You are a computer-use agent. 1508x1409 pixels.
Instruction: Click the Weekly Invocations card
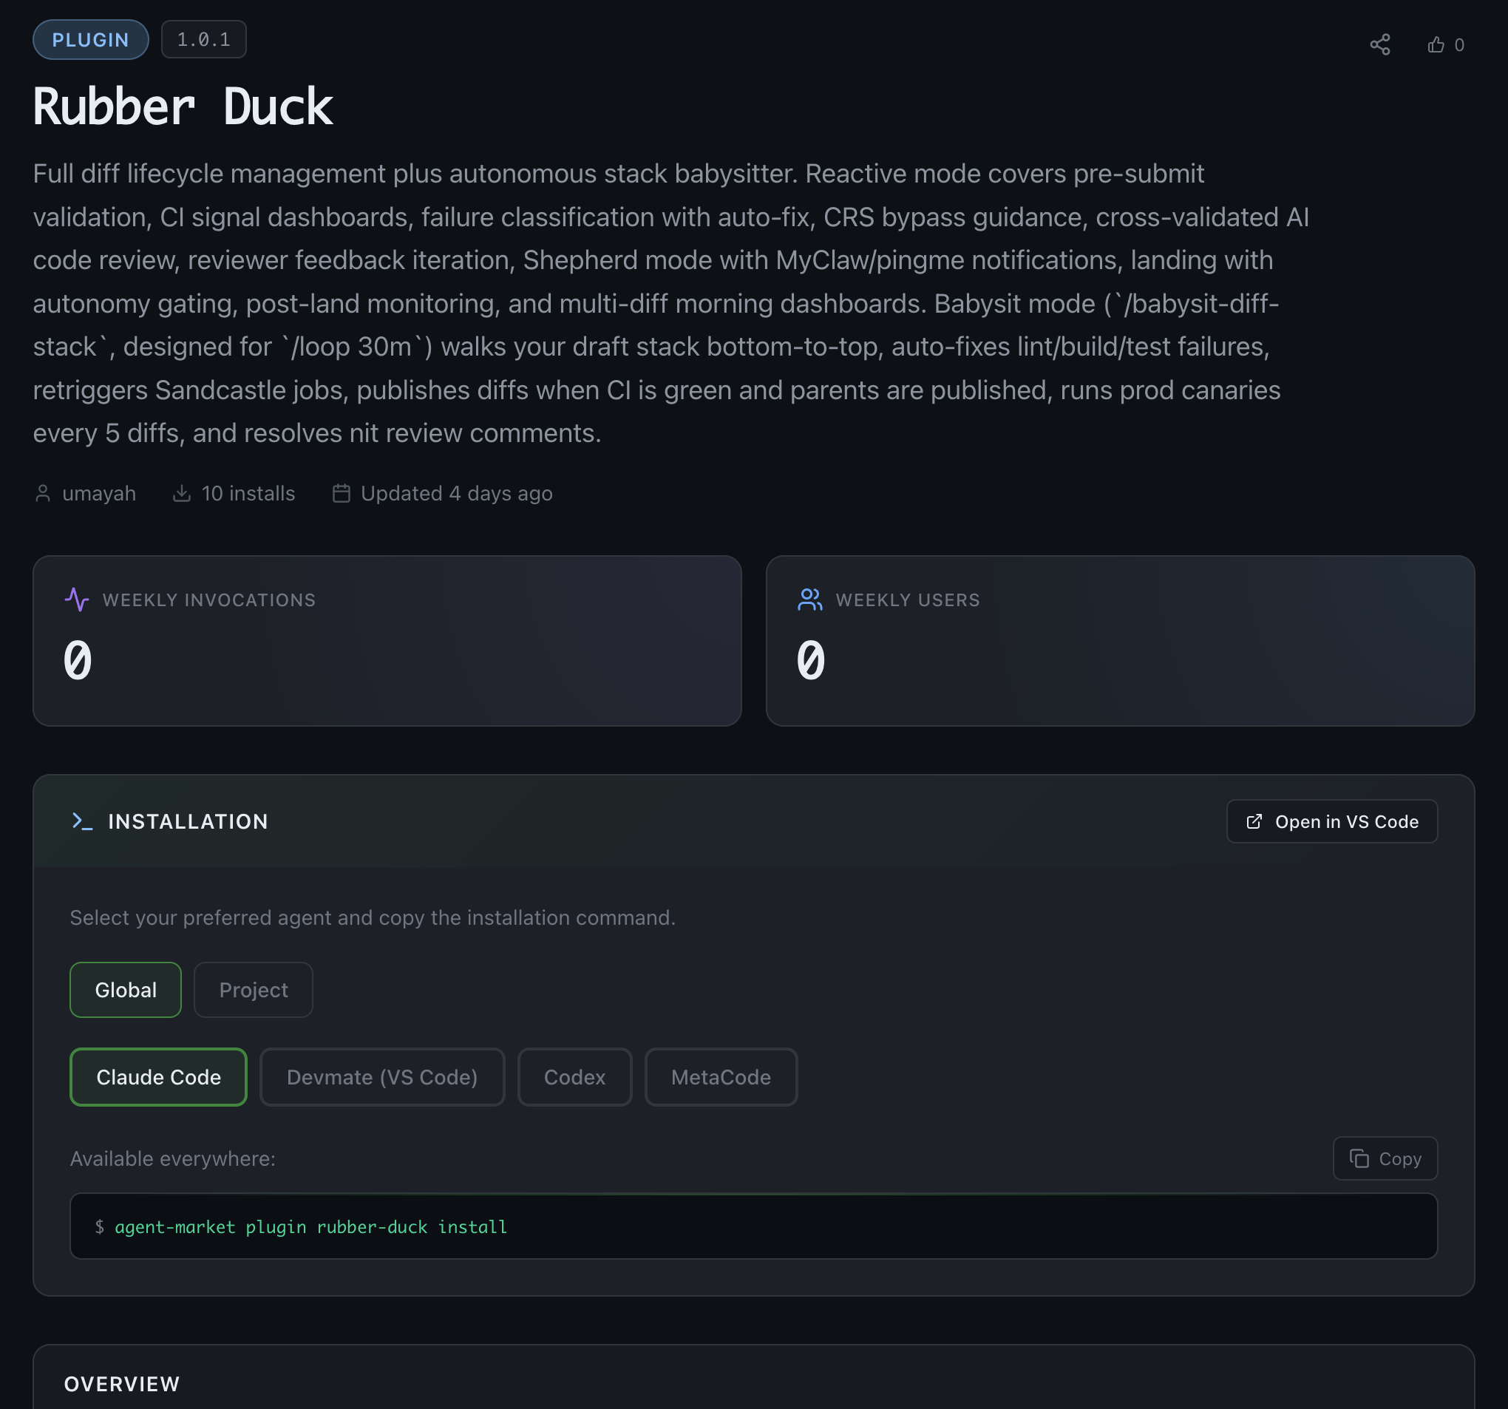tap(387, 640)
